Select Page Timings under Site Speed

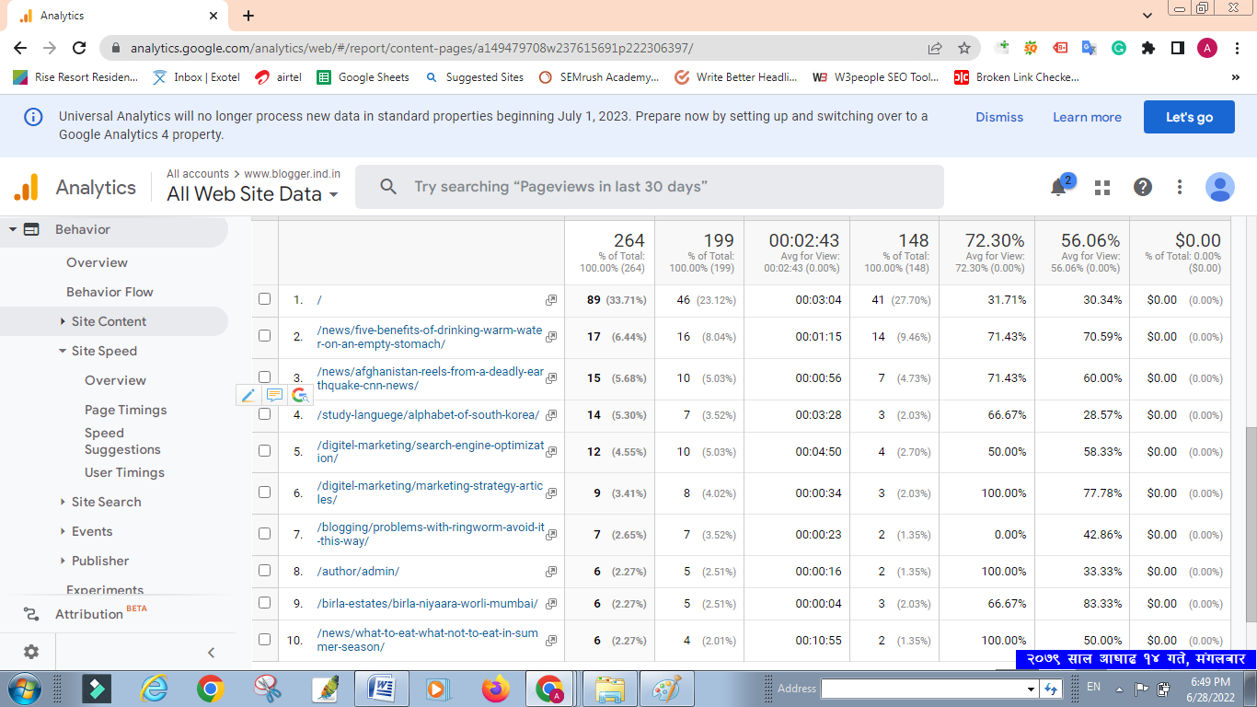[x=126, y=410]
